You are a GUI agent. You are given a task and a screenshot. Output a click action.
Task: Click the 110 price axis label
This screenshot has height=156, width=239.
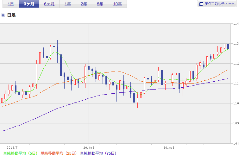tap(236, 103)
